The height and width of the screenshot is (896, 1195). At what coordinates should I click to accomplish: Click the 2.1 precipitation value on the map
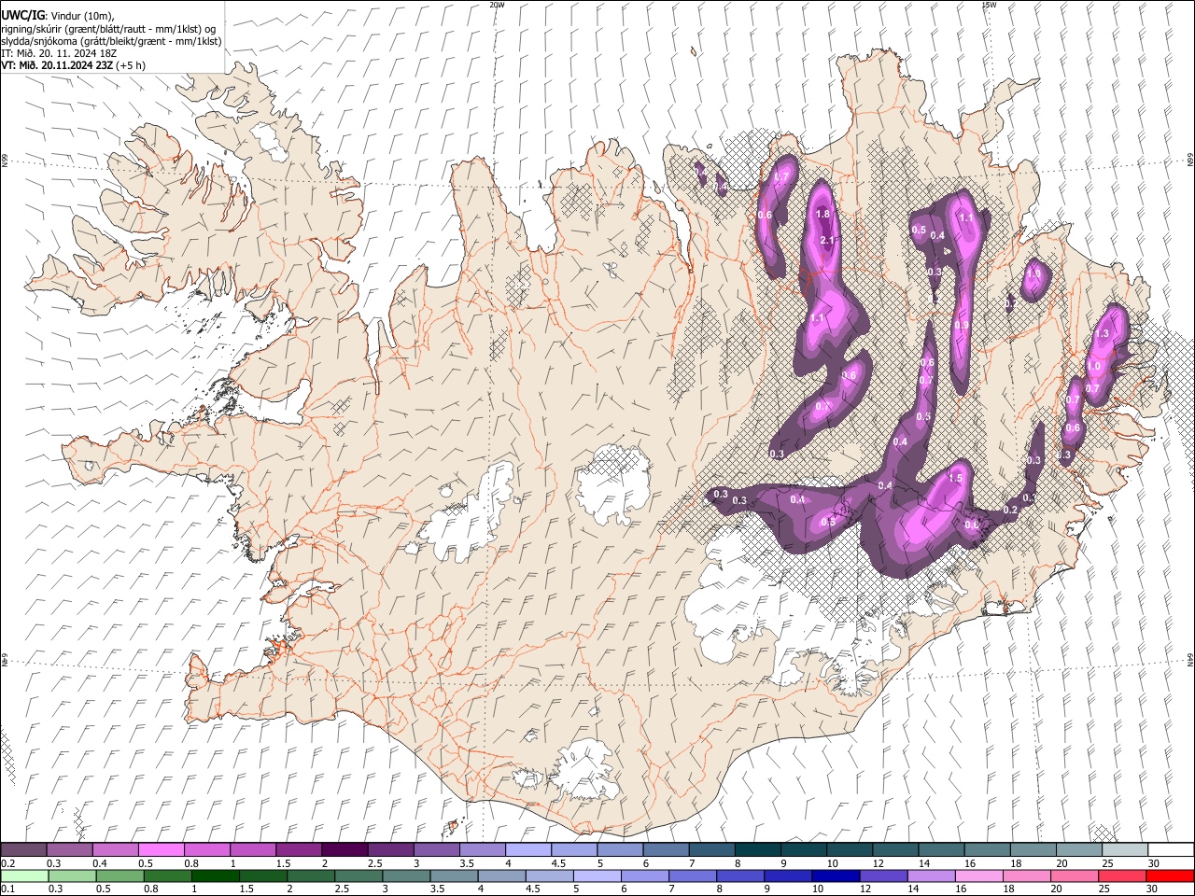pos(826,241)
